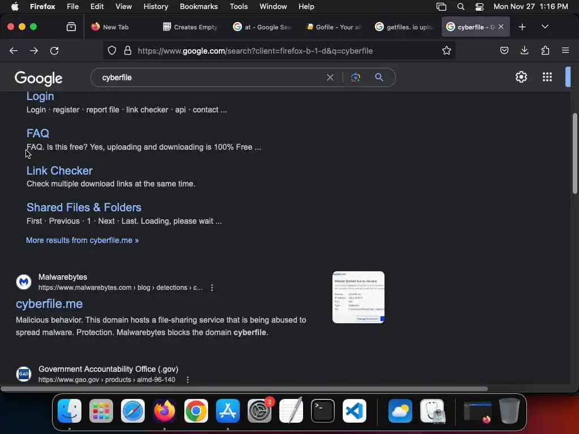Open Trash from the dock
Image resolution: width=579 pixels, height=434 pixels.
[x=509, y=411]
